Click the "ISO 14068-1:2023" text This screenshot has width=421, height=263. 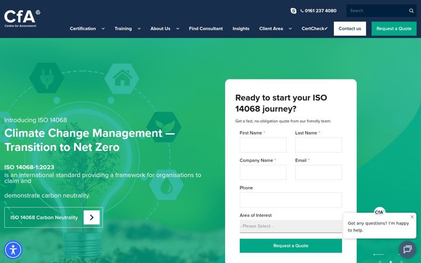[x=29, y=167]
